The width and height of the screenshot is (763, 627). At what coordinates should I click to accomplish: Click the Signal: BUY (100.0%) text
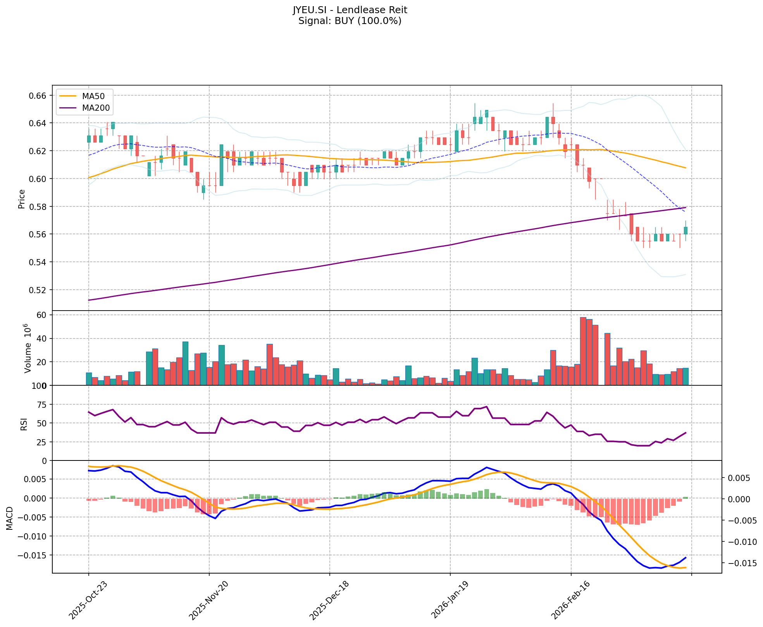(350, 21)
